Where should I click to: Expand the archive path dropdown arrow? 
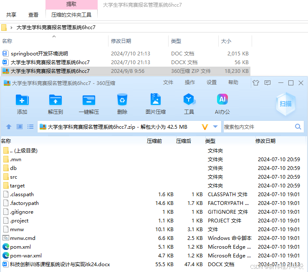click(215, 127)
